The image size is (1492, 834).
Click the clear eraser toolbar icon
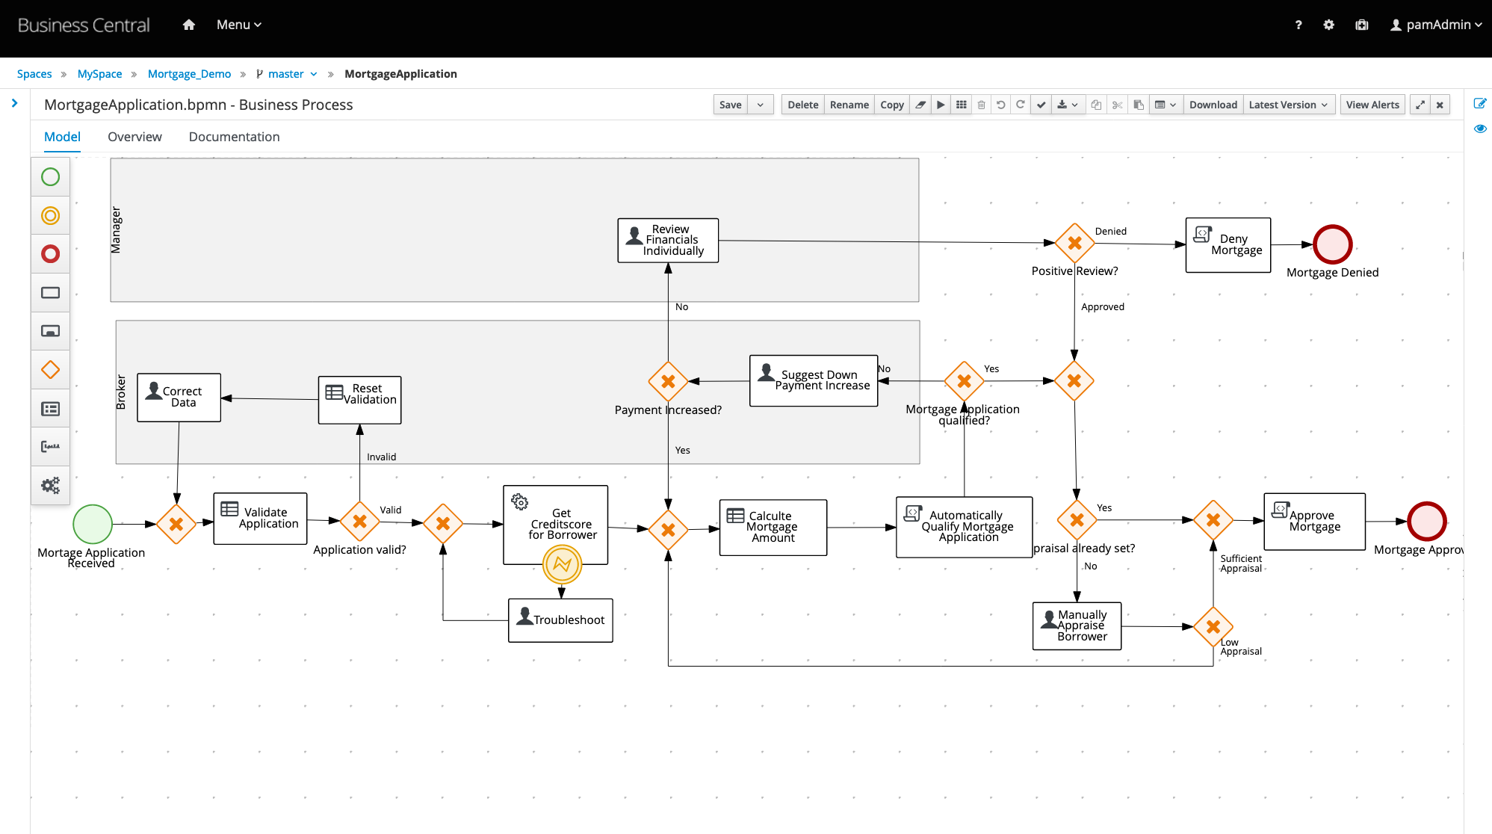coord(920,105)
